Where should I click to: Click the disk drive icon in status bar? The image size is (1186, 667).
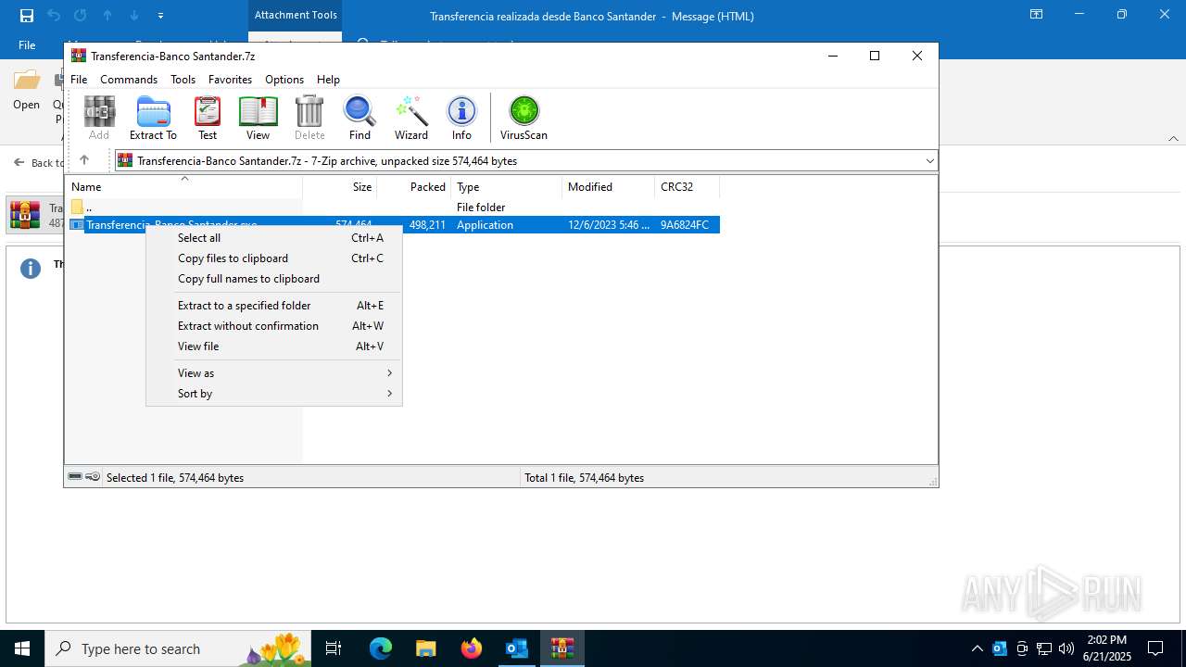point(75,477)
